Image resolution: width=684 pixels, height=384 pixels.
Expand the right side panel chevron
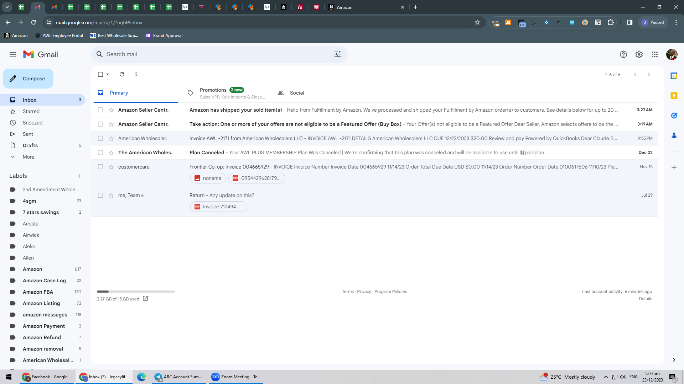click(x=674, y=360)
